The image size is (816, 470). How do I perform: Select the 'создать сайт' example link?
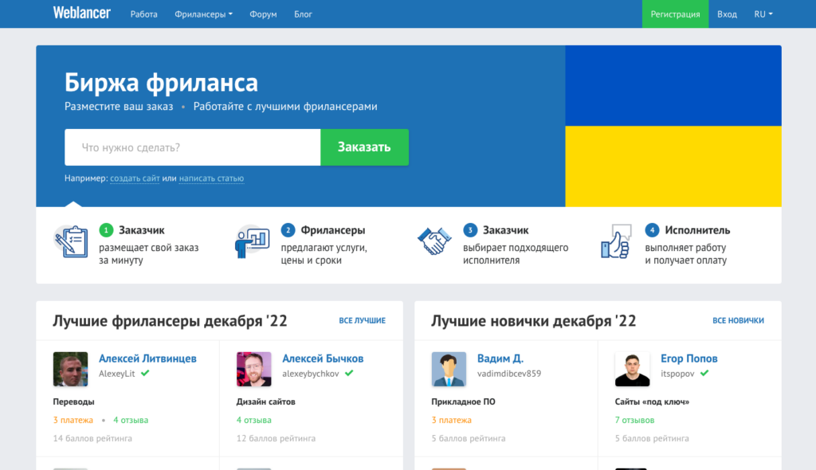coord(135,178)
